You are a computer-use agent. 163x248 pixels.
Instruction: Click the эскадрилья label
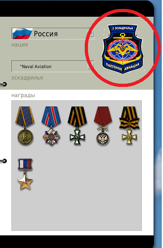tap(27, 77)
